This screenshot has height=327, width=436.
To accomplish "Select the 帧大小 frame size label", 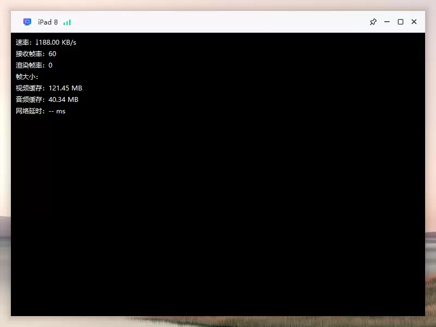I will coord(26,77).
